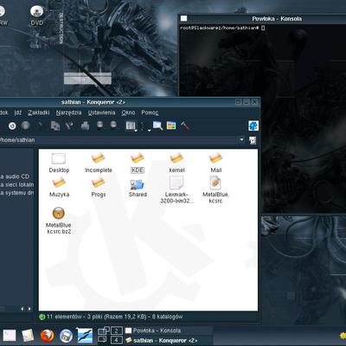The image size is (346, 346).
Task: Open the Pomoc menu
Action: point(150,112)
